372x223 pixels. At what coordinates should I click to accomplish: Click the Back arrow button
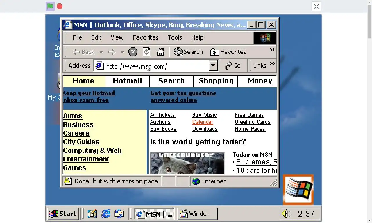click(83, 52)
